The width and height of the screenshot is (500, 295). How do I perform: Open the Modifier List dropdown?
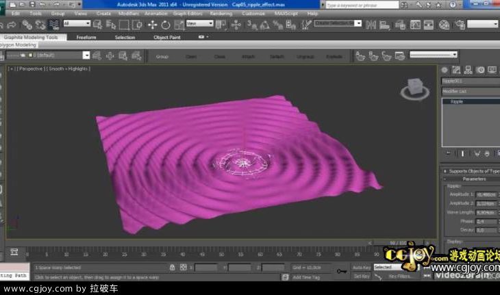tap(471, 91)
